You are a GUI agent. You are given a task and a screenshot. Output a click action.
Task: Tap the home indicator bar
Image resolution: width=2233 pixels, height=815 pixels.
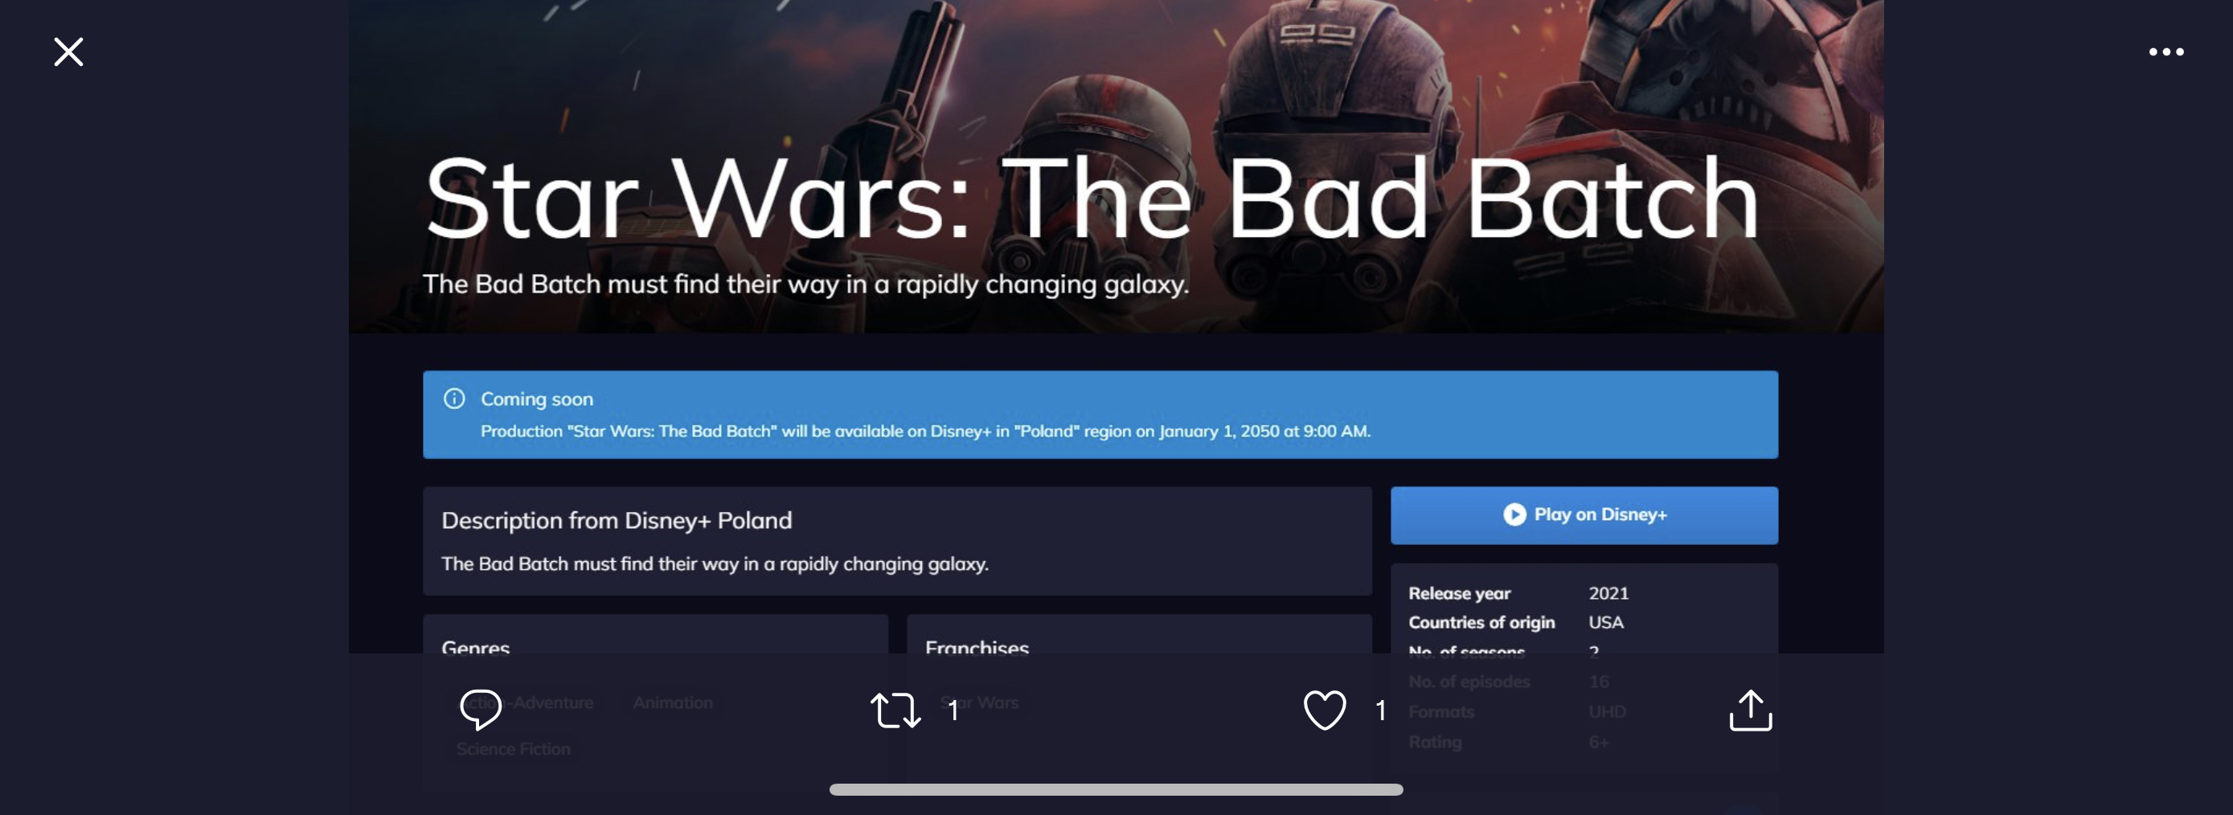(1116, 789)
